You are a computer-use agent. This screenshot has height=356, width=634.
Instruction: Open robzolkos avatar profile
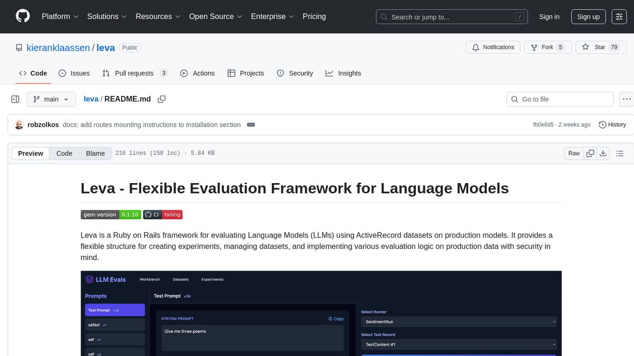click(19, 125)
